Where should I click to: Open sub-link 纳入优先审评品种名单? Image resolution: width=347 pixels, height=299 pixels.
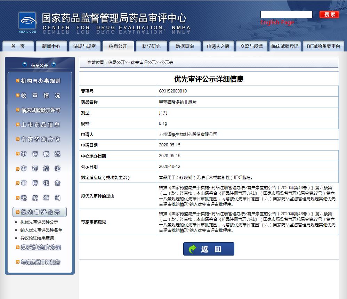pos(41,230)
